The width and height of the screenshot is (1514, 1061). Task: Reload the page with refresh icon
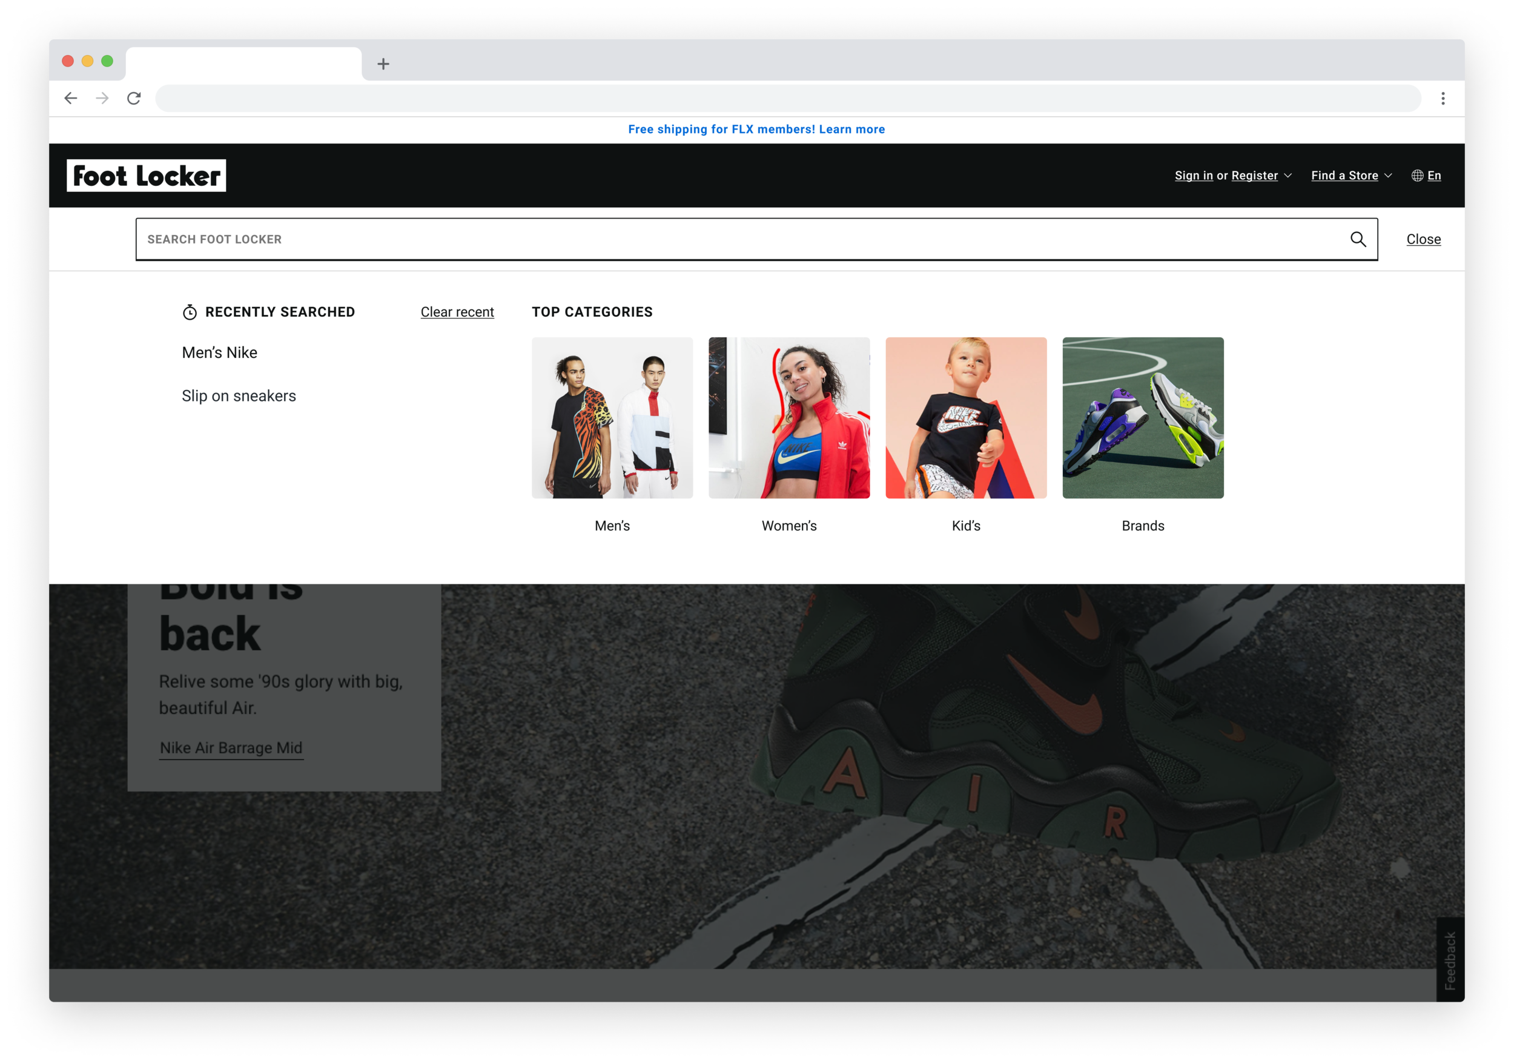134,98
